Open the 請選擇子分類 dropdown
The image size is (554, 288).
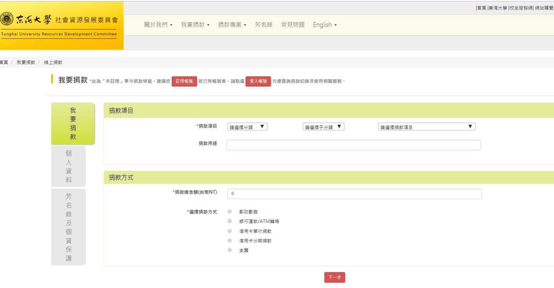(323, 127)
